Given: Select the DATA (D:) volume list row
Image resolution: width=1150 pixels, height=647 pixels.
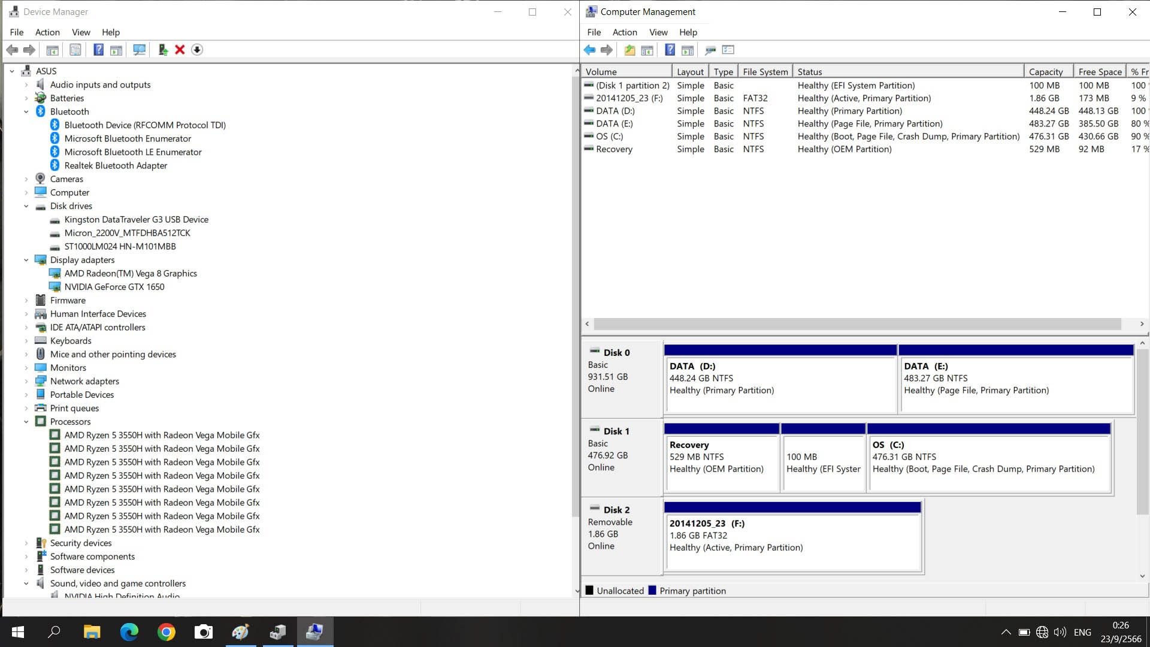Looking at the screenshot, I should (x=865, y=111).
